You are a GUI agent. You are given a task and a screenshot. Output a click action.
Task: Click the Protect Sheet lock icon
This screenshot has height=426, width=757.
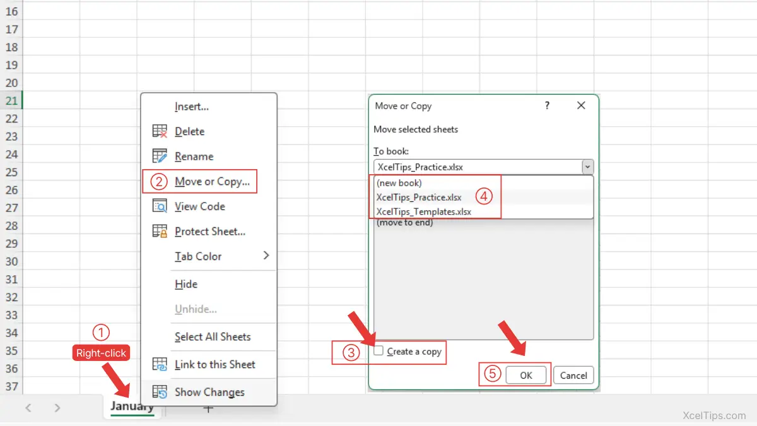pyautogui.click(x=160, y=232)
